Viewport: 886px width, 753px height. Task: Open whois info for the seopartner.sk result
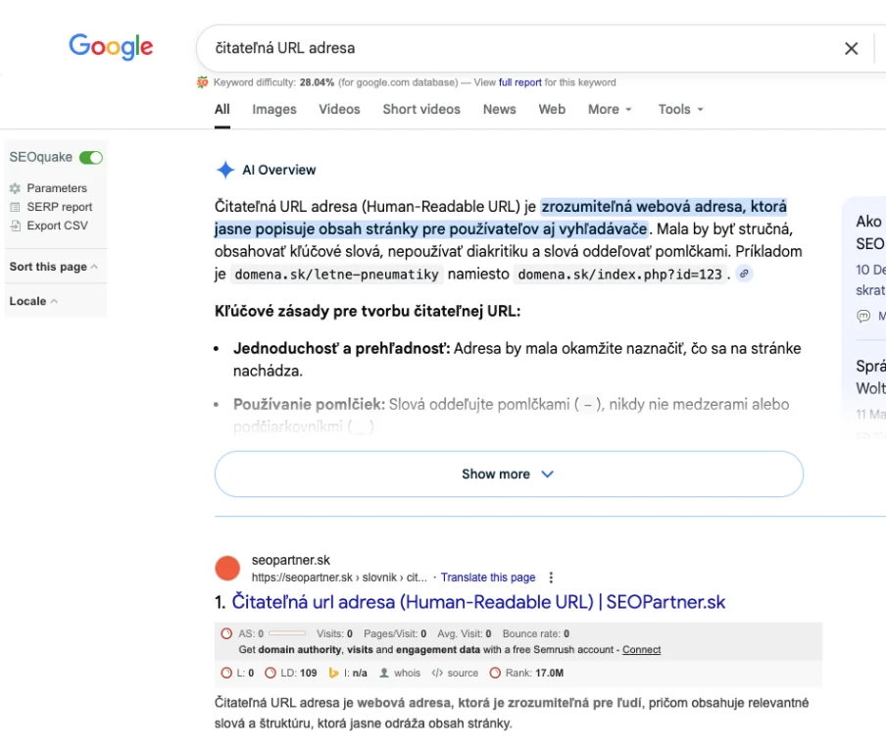tap(400, 673)
